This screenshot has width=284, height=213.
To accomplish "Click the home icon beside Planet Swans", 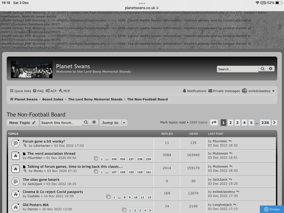I will click(12, 99).
